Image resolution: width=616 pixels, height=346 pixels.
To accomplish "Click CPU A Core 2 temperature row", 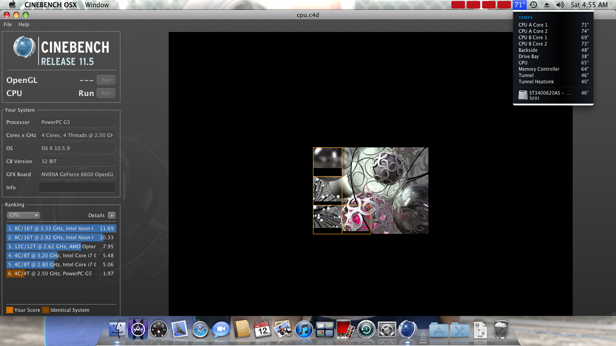I will [553, 31].
